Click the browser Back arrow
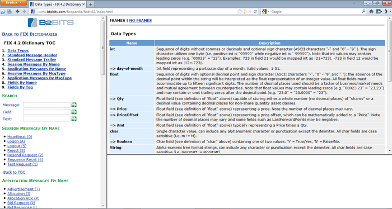The image size is (392, 209). [x=17, y=12]
